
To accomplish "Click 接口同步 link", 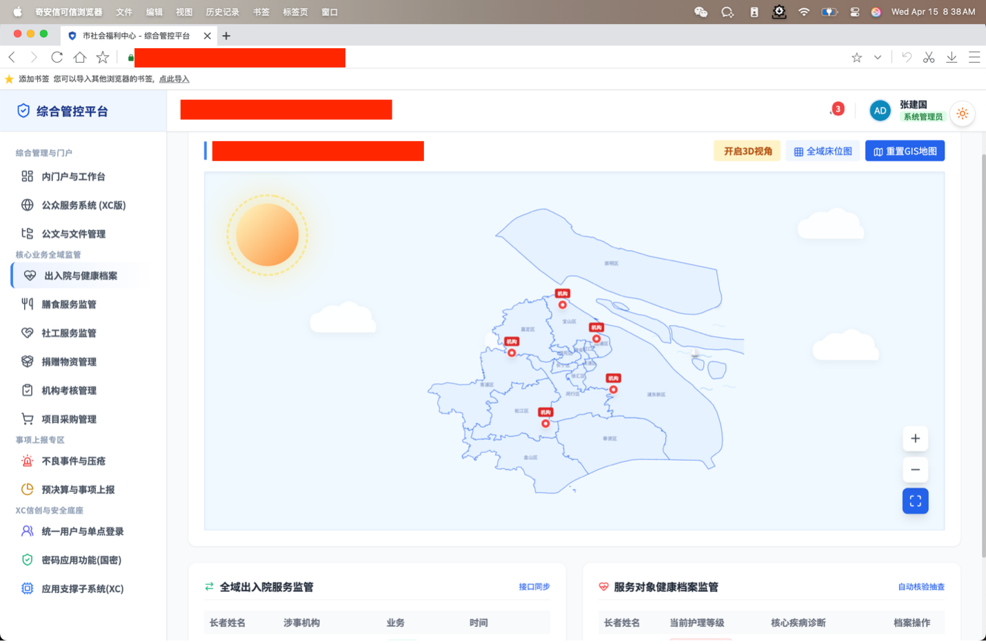I will click(534, 587).
